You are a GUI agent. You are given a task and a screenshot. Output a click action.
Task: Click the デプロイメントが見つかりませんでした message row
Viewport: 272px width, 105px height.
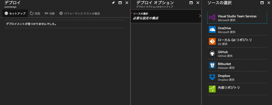[x=65, y=24]
